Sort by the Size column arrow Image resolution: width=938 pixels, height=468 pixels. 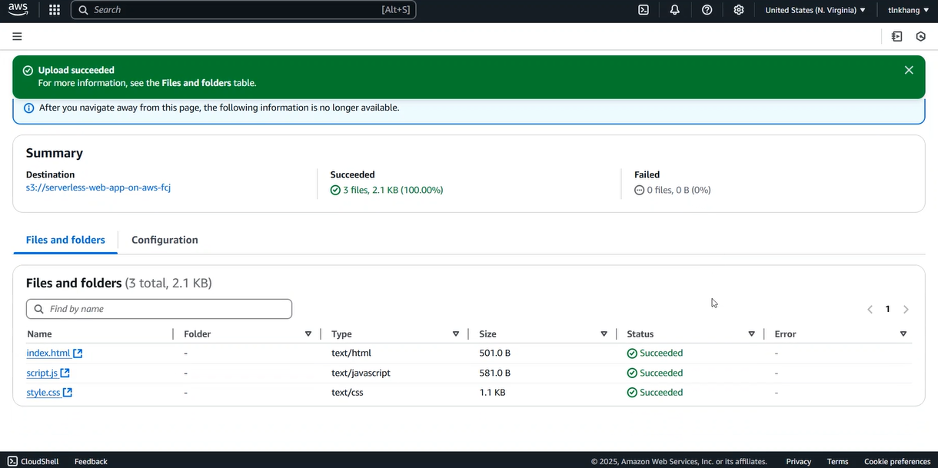[x=604, y=334]
